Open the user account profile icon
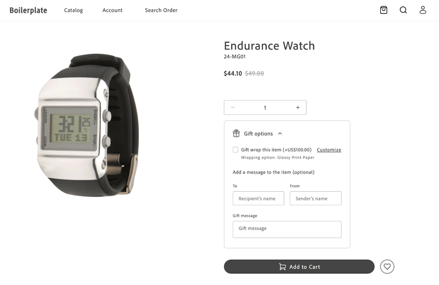The height and width of the screenshot is (285, 439). click(423, 10)
